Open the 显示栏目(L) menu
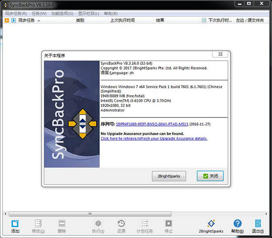 point(88,14)
